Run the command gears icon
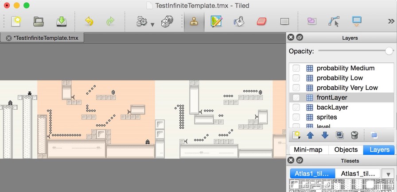Image resolution: width=397 pixels, height=192 pixels. point(142,22)
